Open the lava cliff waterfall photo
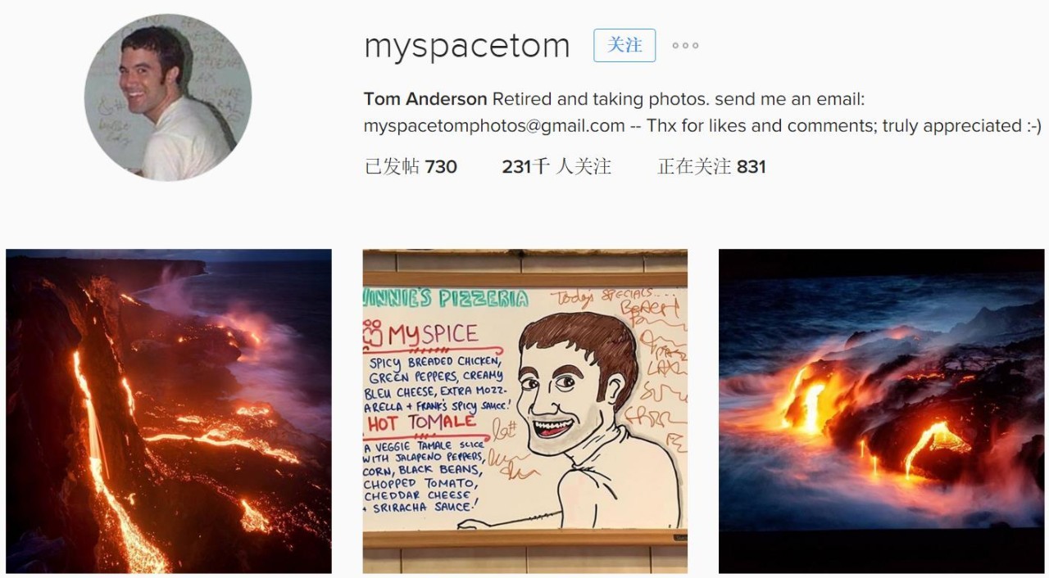This screenshot has height=578, width=1049. coord(169,411)
